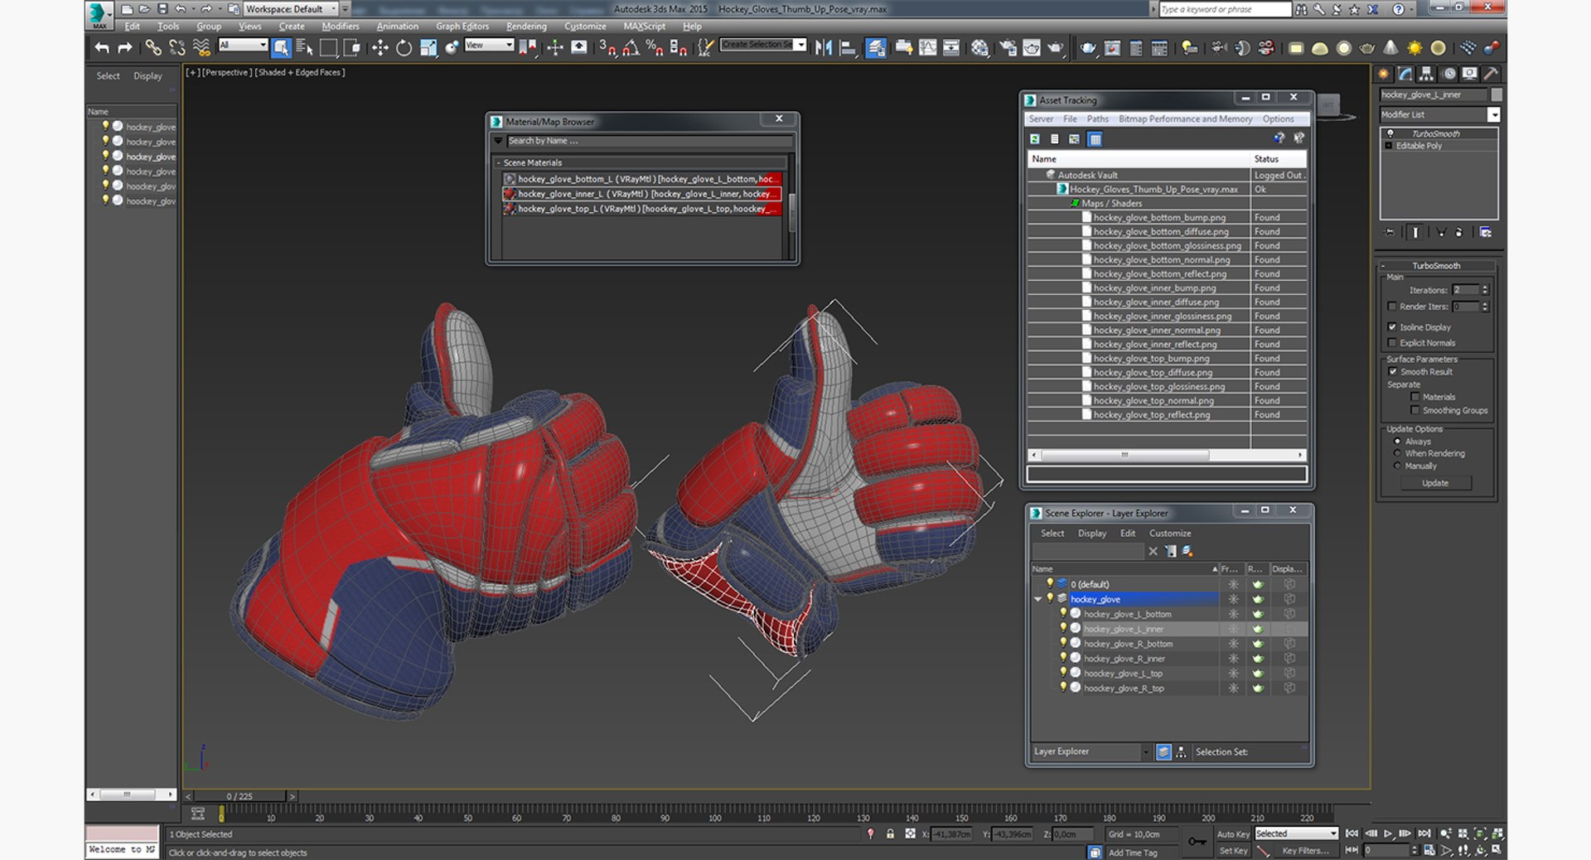Open the Hierarchy command panel tab
The height and width of the screenshot is (860, 1591).
coord(1426,74)
